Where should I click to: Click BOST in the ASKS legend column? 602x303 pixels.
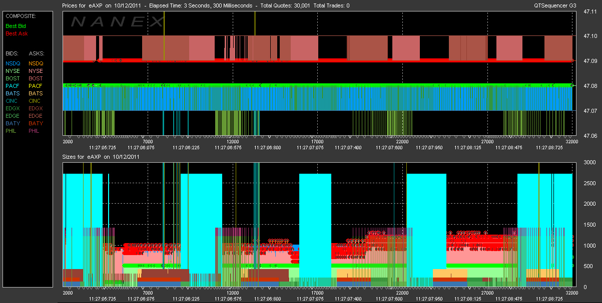(x=36, y=78)
